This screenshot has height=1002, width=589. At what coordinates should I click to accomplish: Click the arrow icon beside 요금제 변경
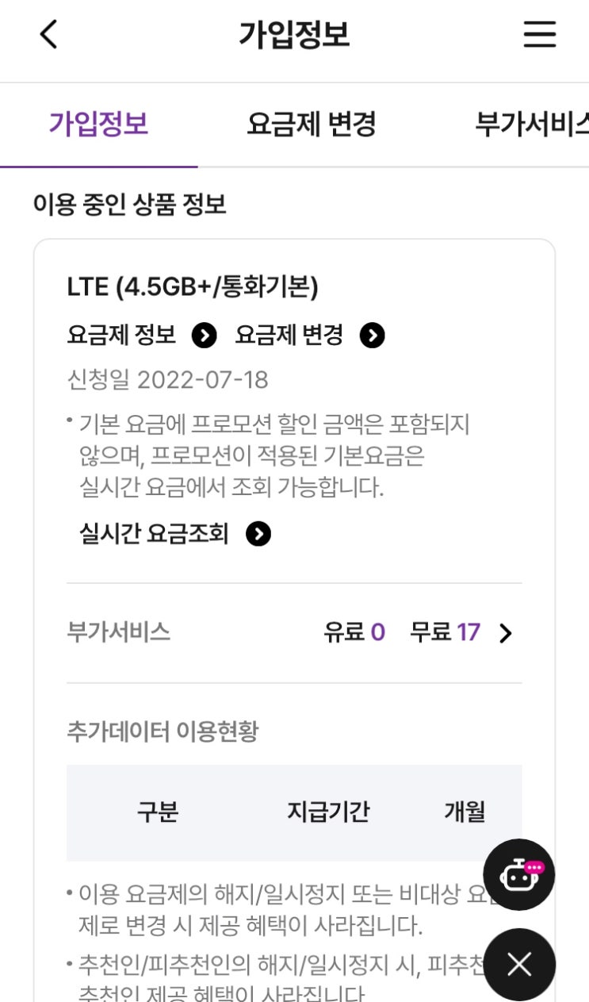(x=373, y=336)
